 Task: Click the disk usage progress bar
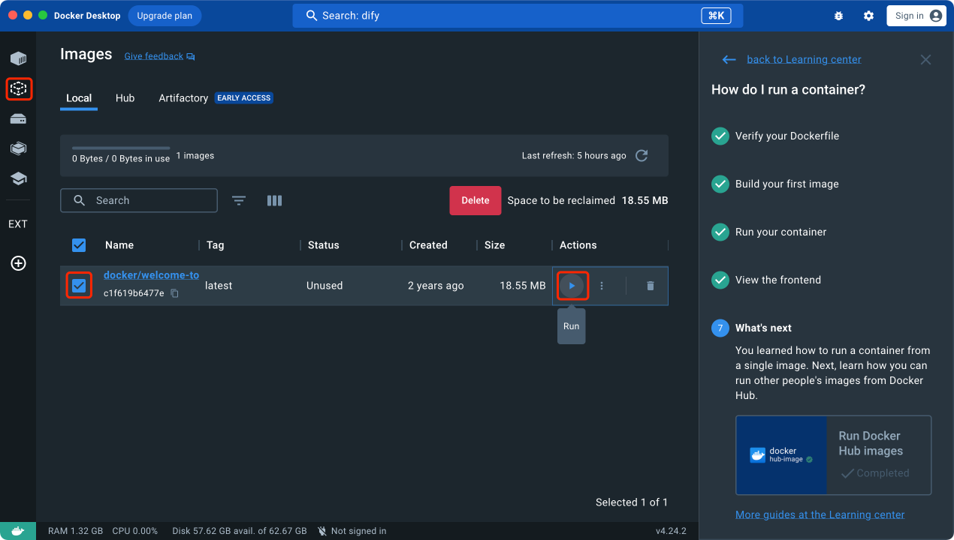(x=121, y=148)
